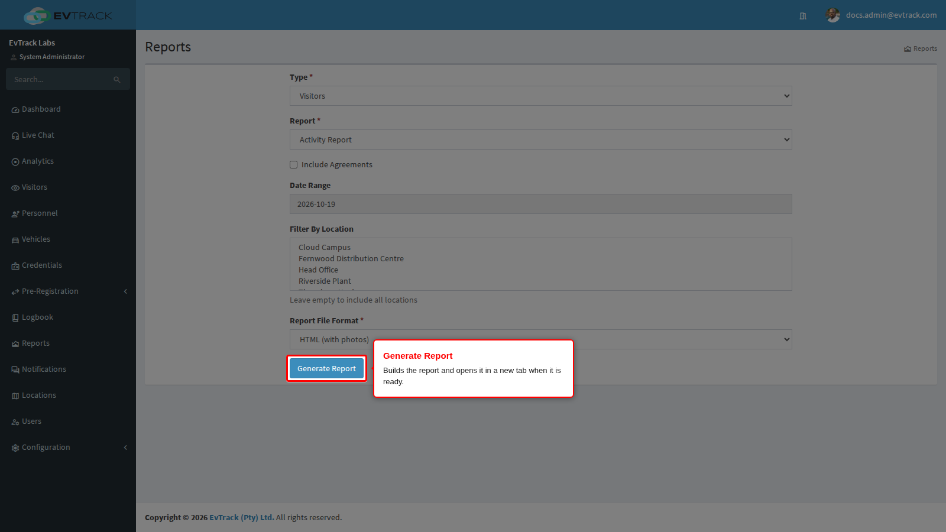Click the Notifications icon in the sidebar
946x532 pixels.
click(15, 370)
